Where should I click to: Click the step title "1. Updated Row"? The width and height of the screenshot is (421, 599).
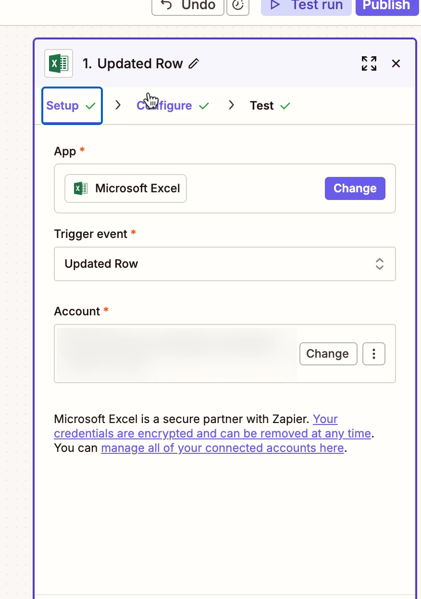[x=133, y=63]
